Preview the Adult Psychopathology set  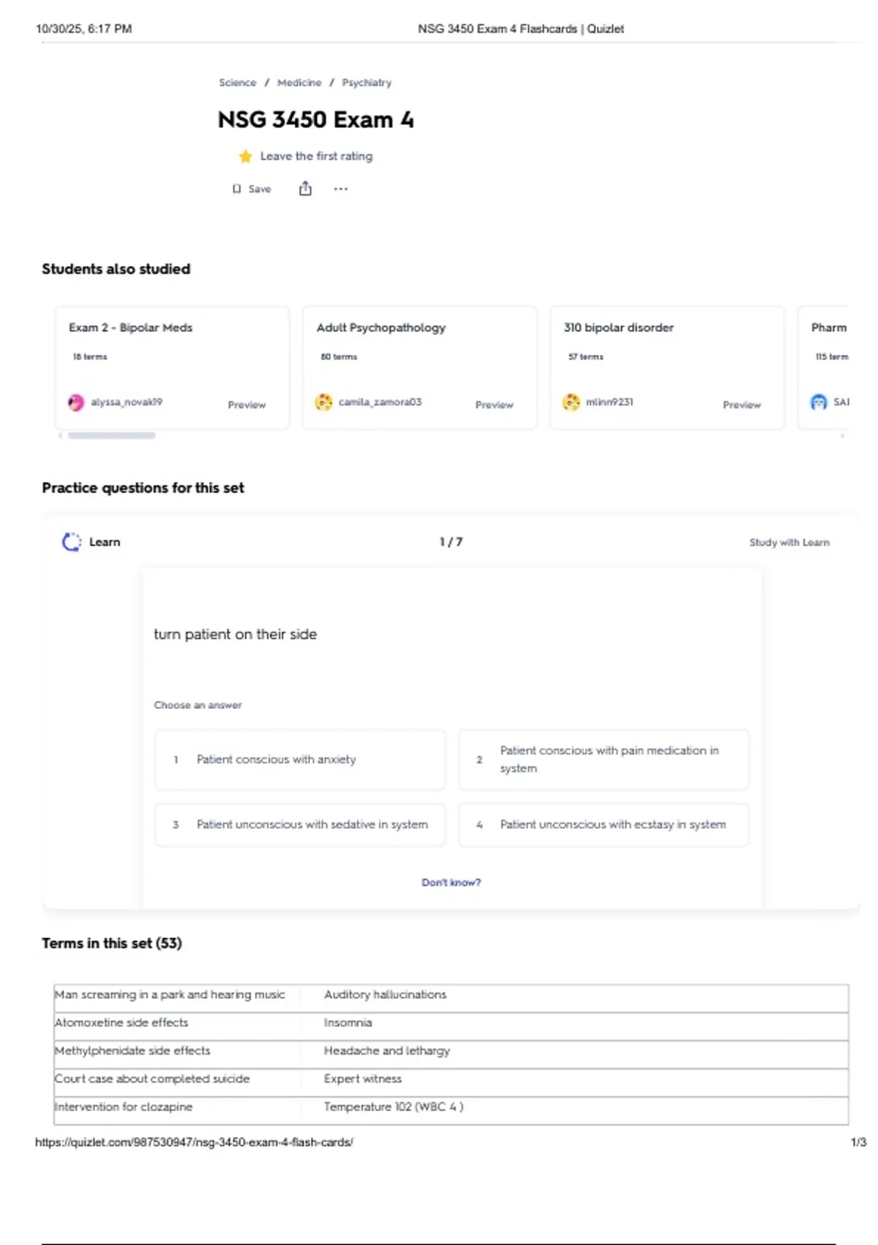[x=494, y=405]
